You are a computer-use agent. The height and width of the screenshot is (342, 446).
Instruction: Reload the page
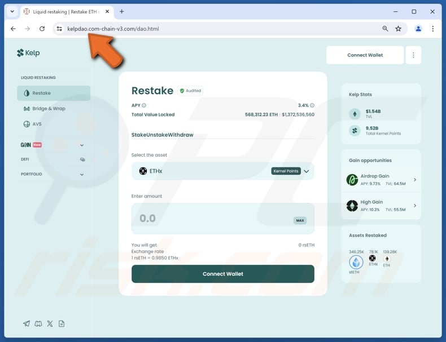pos(42,29)
